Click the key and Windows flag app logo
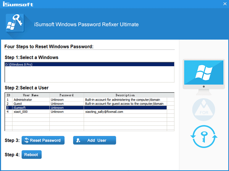This screenshot has width=229, height=171. [15, 24]
